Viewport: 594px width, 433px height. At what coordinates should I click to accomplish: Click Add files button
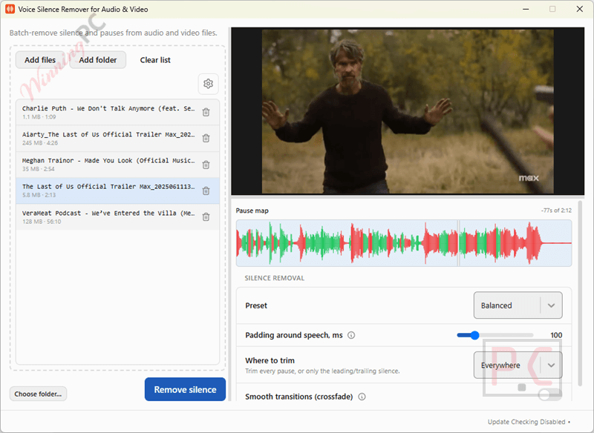pos(40,60)
